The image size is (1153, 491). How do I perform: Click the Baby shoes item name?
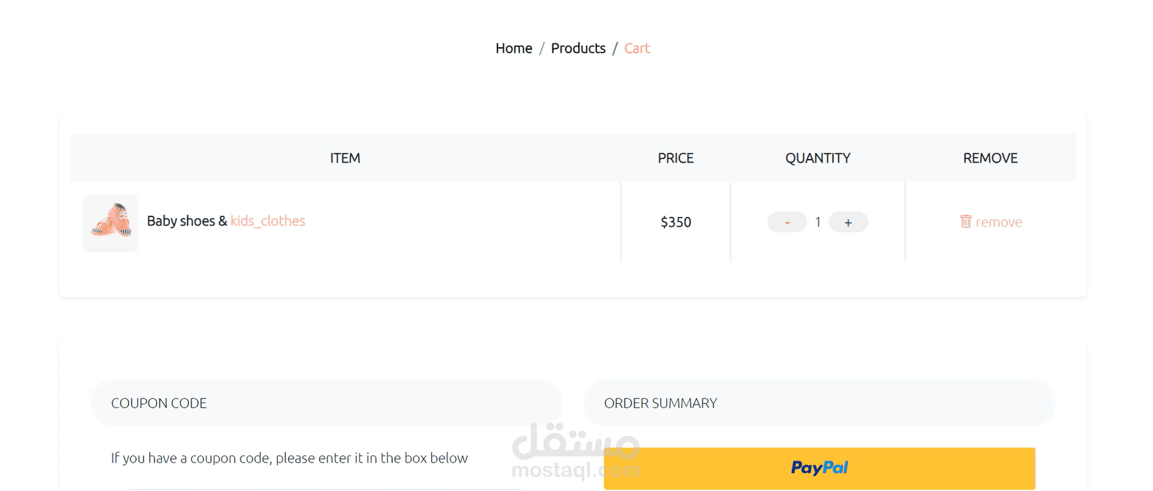(x=181, y=221)
